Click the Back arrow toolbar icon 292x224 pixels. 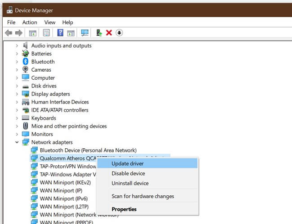(x=9, y=33)
